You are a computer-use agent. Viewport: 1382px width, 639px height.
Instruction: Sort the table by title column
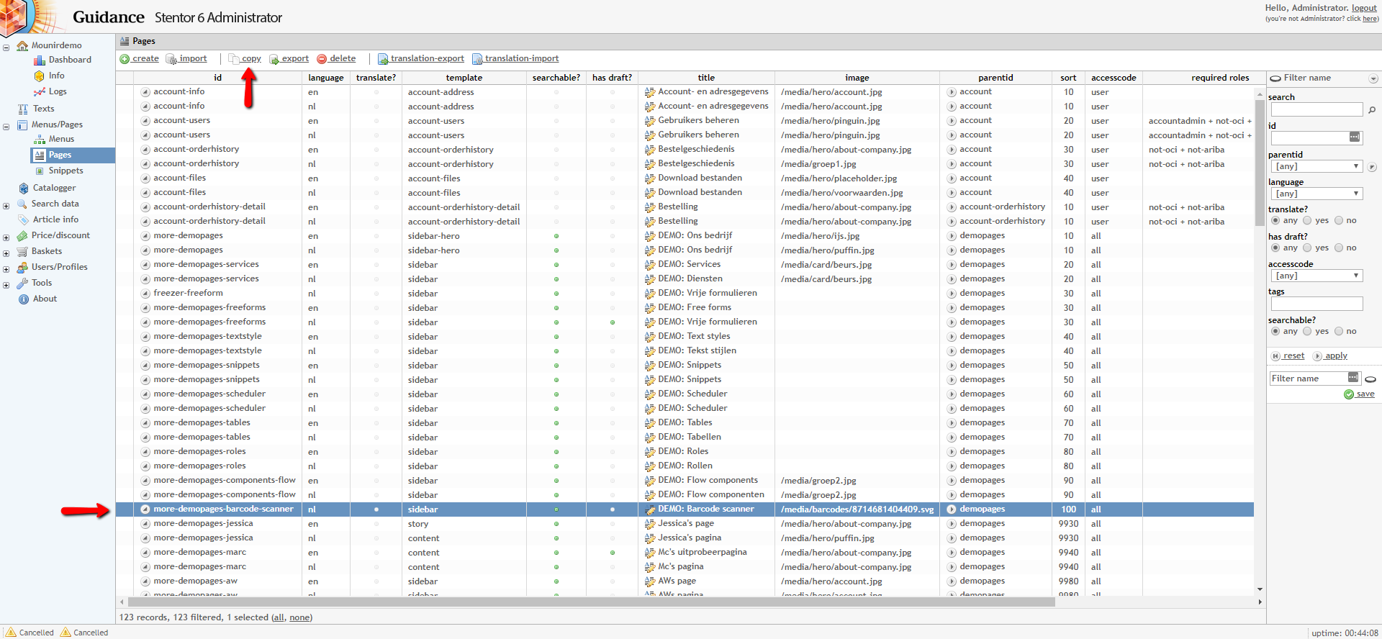click(706, 78)
